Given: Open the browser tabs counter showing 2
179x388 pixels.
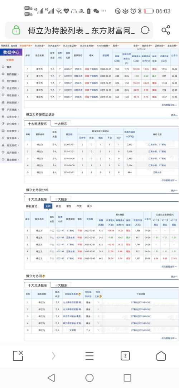Looking at the screenshot, I should click(x=125, y=356).
